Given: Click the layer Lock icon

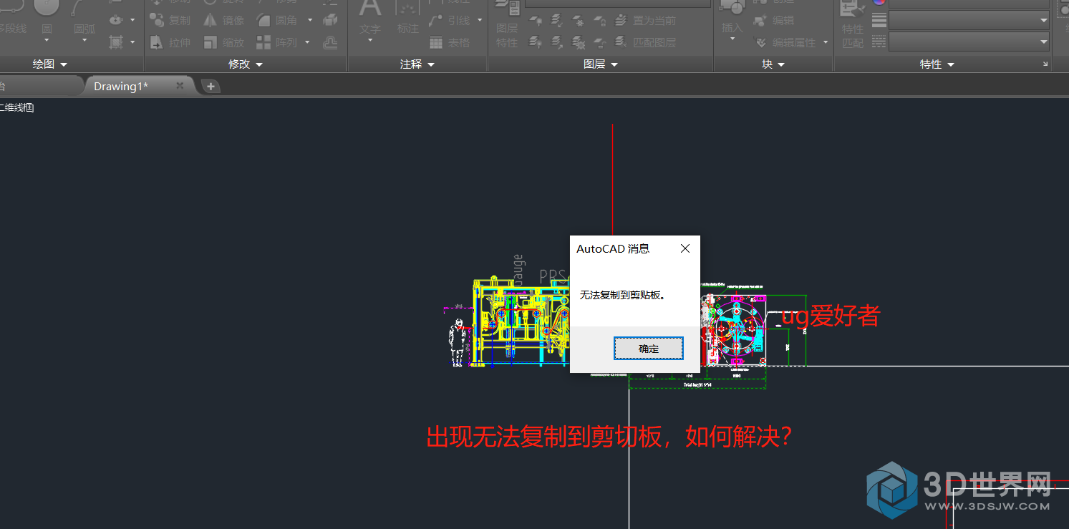Looking at the screenshot, I should point(601,21).
